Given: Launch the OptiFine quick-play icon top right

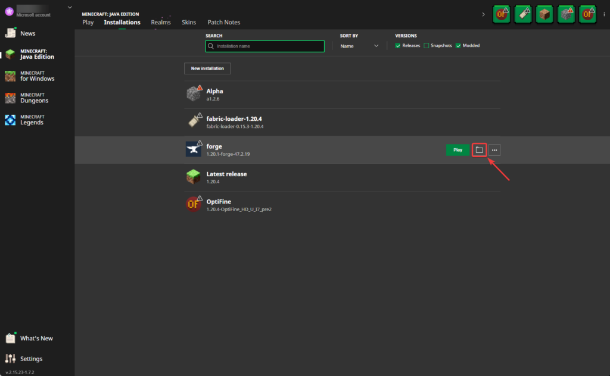Looking at the screenshot, I should click(501, 14).
